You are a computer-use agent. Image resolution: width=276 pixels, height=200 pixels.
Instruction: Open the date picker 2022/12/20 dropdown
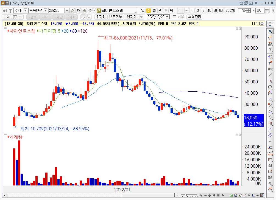168,17
